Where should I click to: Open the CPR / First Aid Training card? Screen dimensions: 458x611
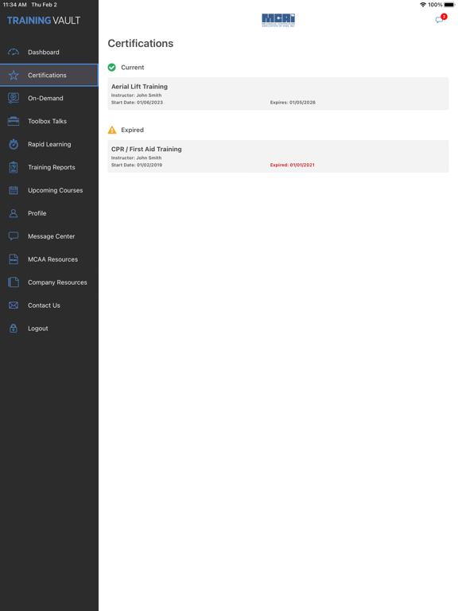click(278, 156)
